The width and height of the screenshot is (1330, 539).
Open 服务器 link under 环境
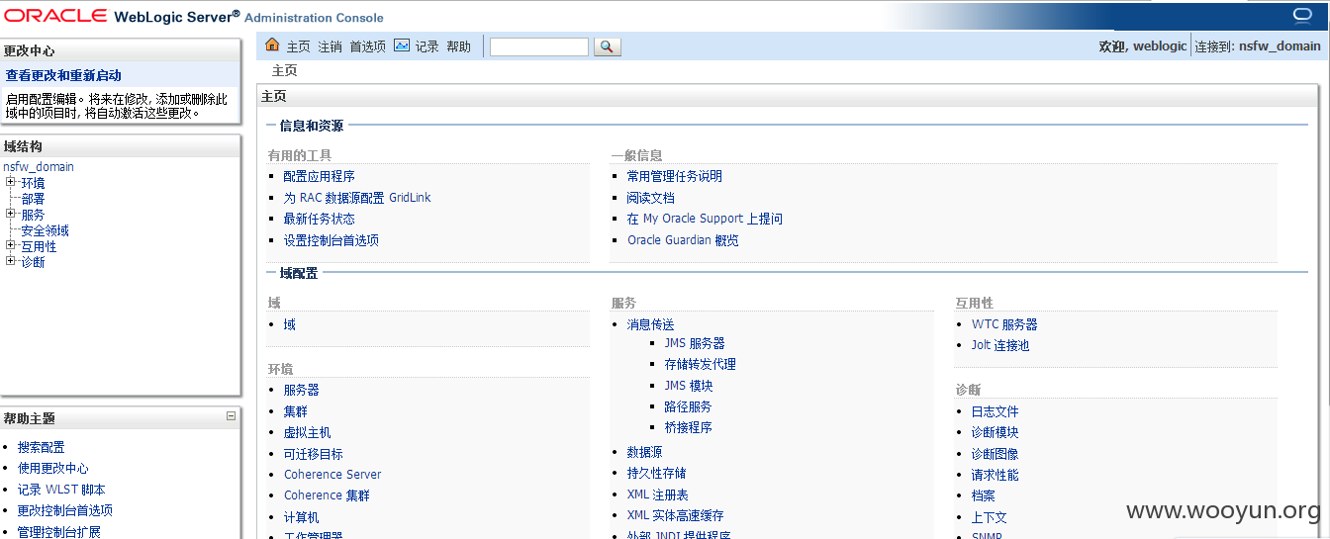click(x=301, y=390)
